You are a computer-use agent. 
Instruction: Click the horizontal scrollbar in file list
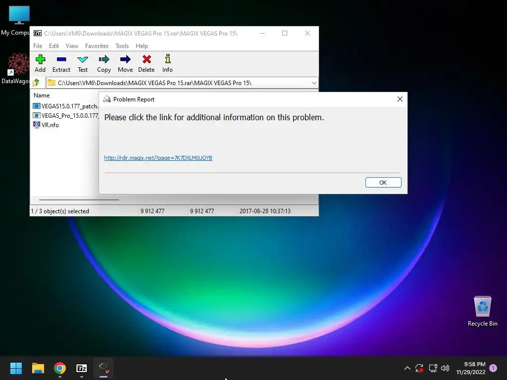[79, 200]
